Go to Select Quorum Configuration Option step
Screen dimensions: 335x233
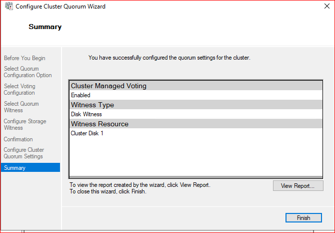(x=28, y=72)
